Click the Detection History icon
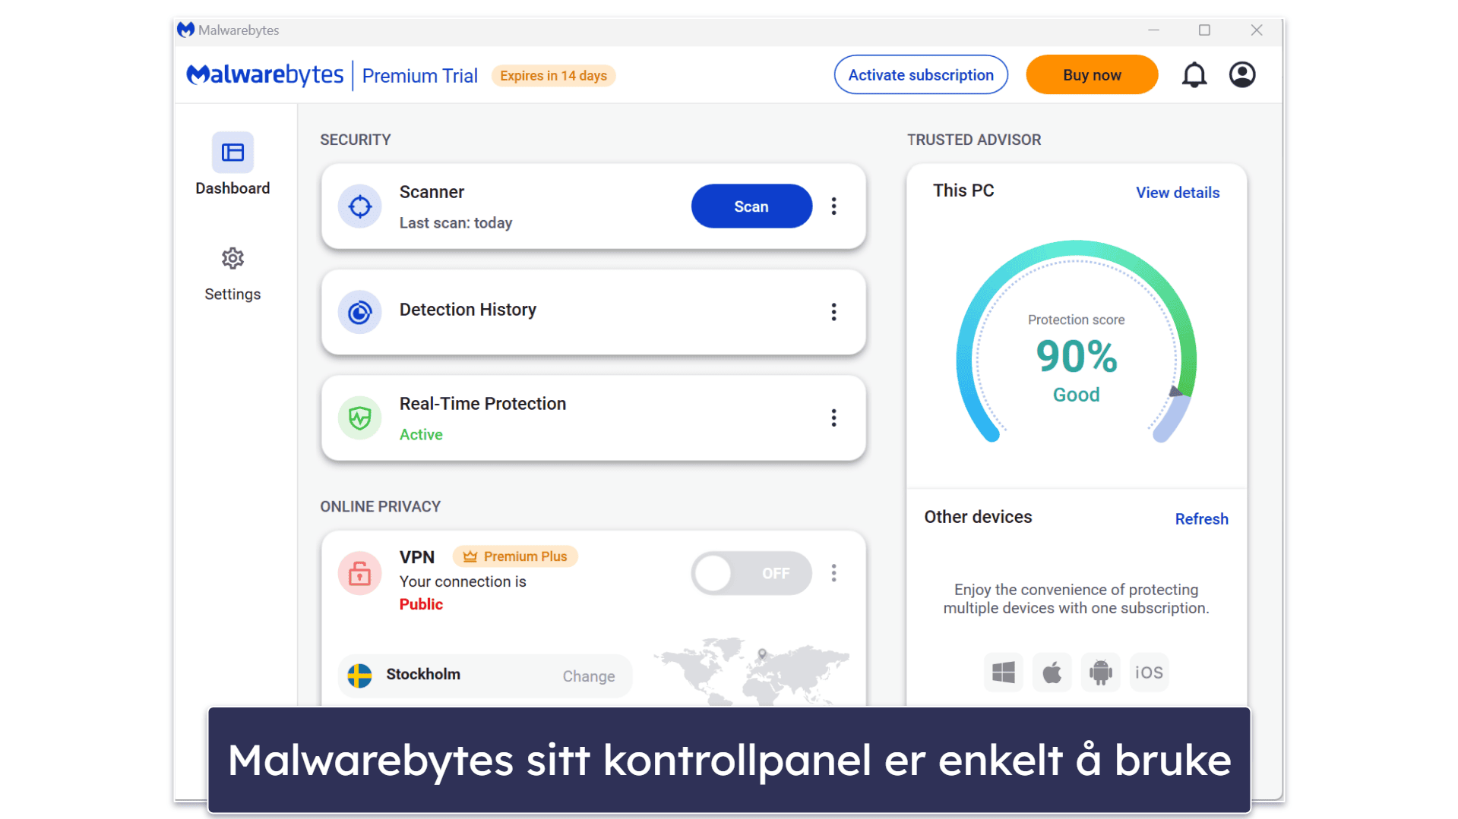Image resolution: width=1458 pixels, height=819 pixels. tap(359, 312)
